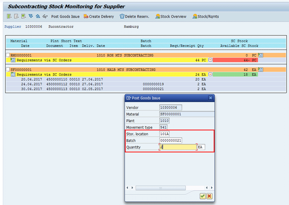Click the Batch input field

[171, 140]
